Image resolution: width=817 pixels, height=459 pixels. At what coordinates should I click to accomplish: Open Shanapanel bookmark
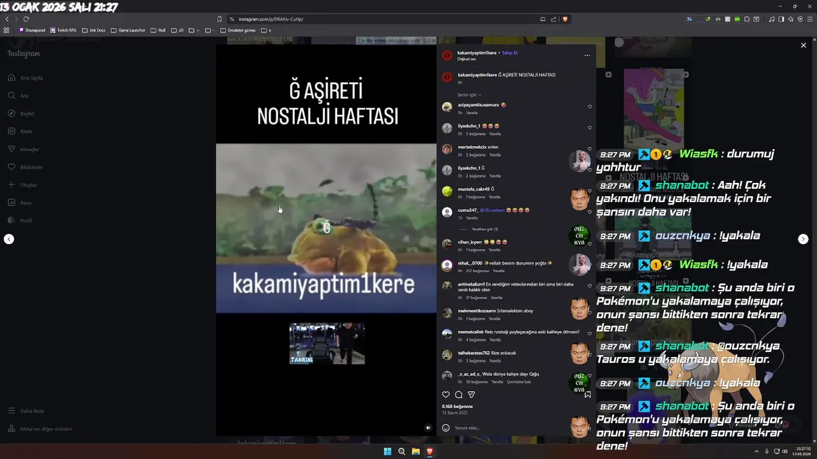32,30
